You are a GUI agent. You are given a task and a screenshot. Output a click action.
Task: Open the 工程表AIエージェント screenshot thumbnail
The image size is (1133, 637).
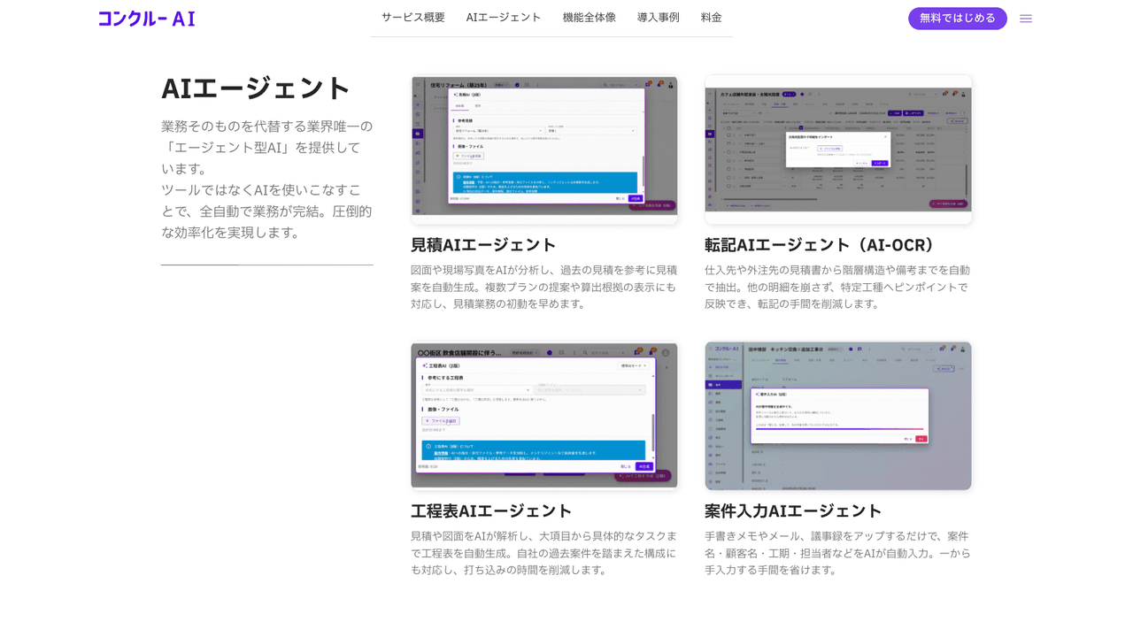coord(544,416)
